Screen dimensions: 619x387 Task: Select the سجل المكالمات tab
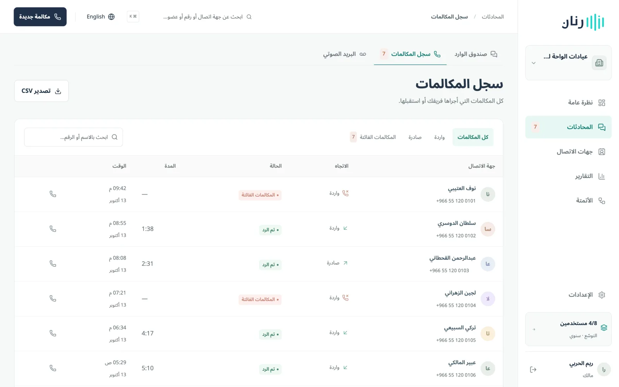pos(410,54)
